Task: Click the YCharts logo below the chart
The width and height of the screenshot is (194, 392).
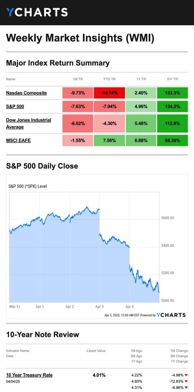Action: coord(171,315)
